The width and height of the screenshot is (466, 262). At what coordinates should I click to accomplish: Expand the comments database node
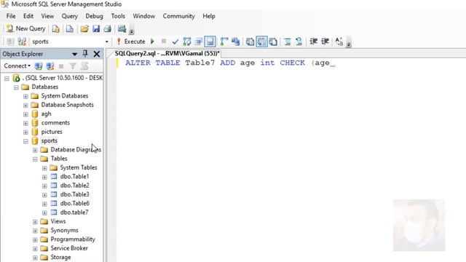[25, 123]
